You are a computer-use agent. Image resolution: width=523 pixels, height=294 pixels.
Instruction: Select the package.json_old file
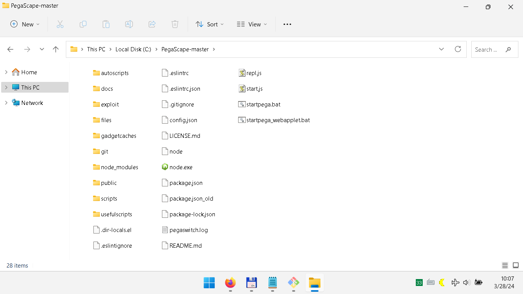[188, 198]
